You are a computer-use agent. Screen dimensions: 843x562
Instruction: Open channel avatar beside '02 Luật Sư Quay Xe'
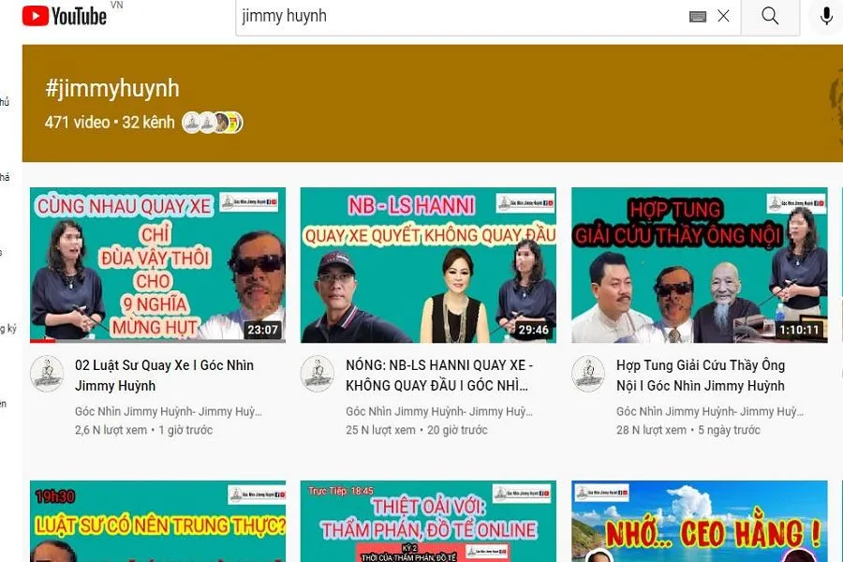[47, 374]
